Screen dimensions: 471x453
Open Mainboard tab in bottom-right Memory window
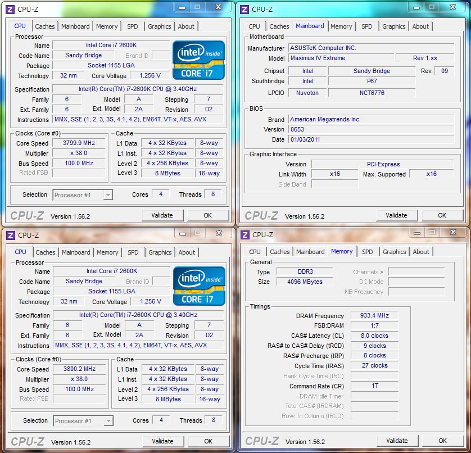310,252
